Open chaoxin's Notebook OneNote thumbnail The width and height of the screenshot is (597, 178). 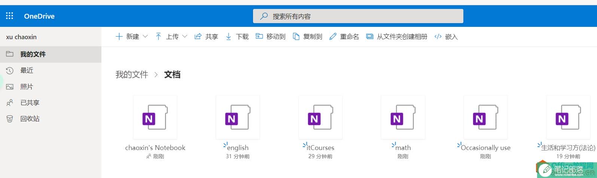[155, 117]
